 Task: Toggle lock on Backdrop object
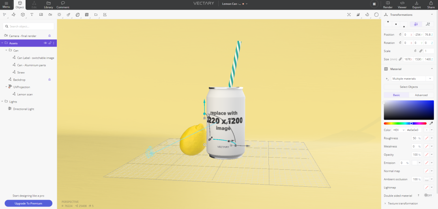point(49,80)
